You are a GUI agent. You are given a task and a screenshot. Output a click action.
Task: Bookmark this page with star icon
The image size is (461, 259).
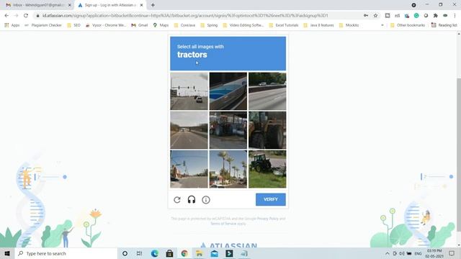click(375, 16)
